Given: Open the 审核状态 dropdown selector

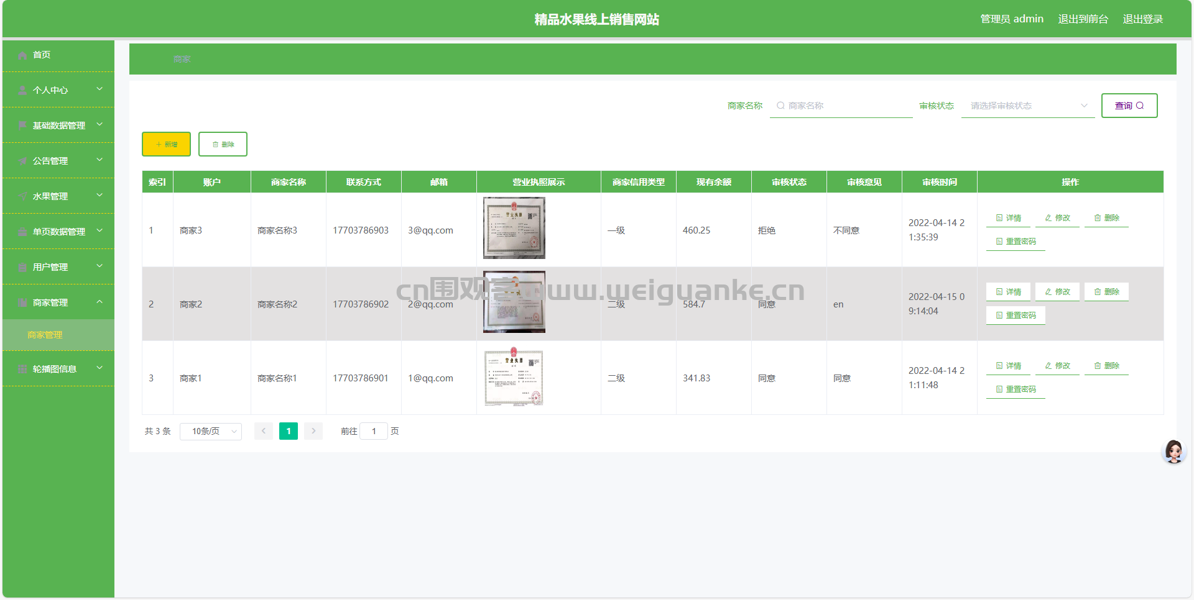Looking at the screenshot, I should click(x=1027, y=106).
